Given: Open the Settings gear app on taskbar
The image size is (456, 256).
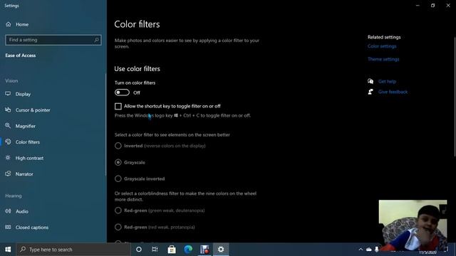Looking at the screenshot, I should [221, 250].
